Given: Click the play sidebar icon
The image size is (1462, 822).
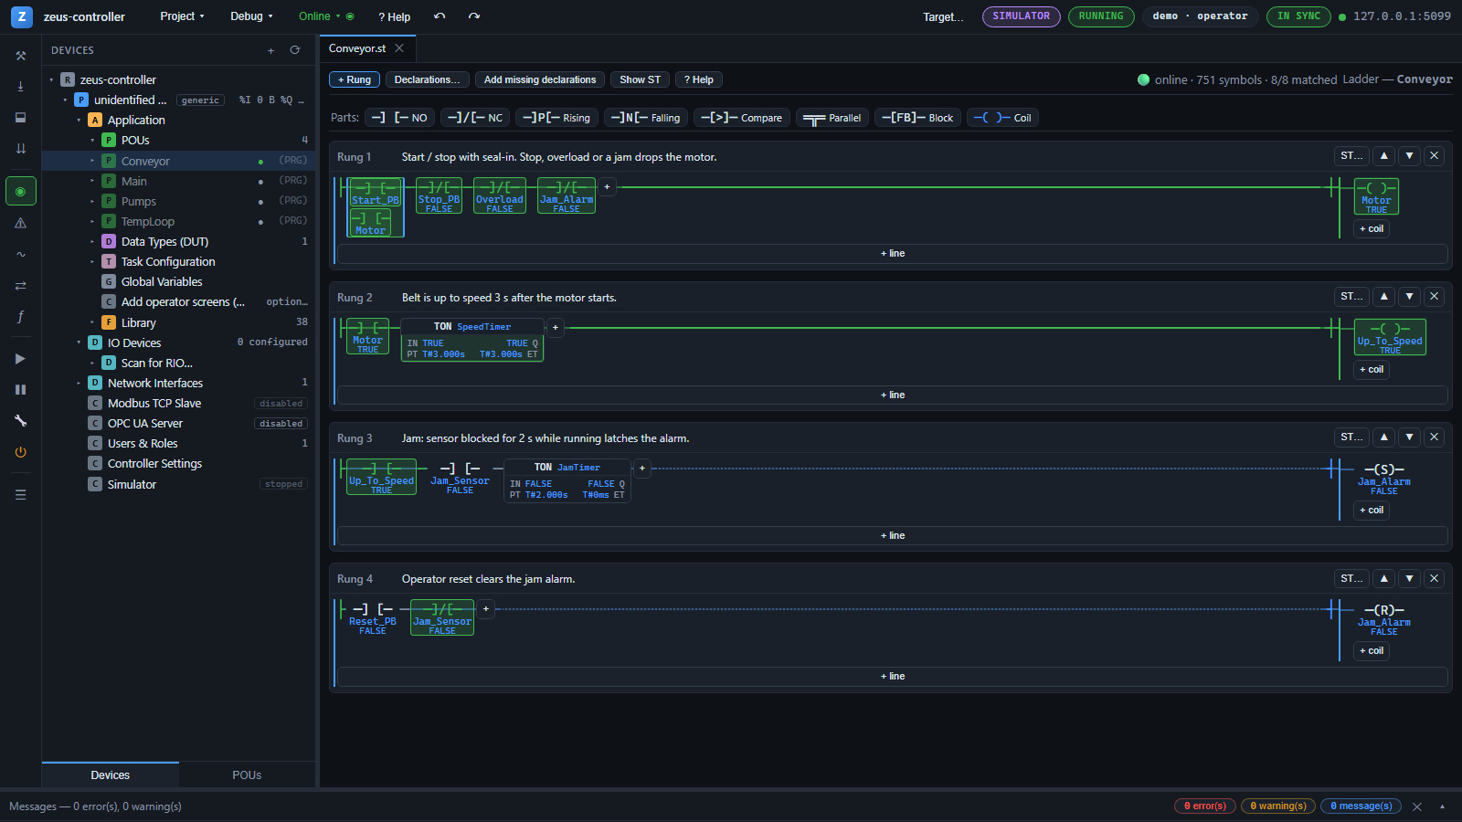Looking at the screenshot, I should tap(20, 359).
